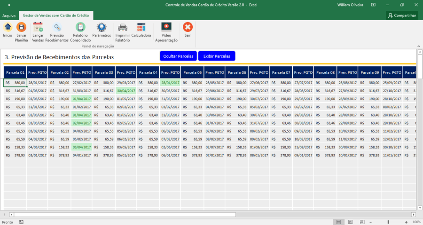
Task: Select Parcela 04 column header
Action: click(x=148, y=72)
